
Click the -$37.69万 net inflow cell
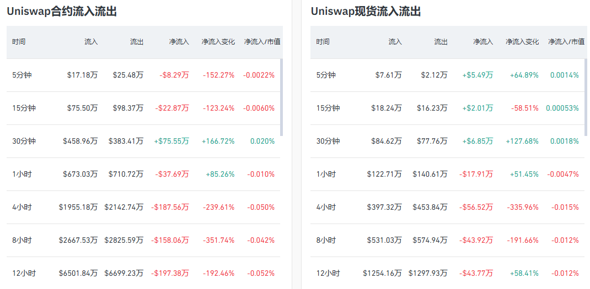pos(173,175)
